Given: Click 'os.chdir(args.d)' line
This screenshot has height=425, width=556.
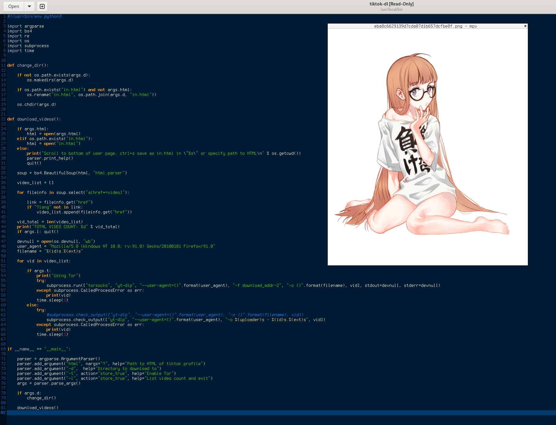Looking at the screenshot, I should tap(36, 105).
